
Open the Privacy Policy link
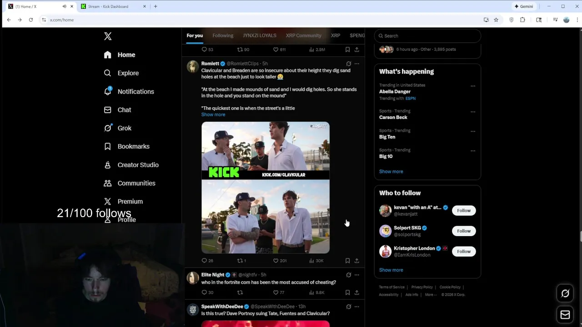422,287
